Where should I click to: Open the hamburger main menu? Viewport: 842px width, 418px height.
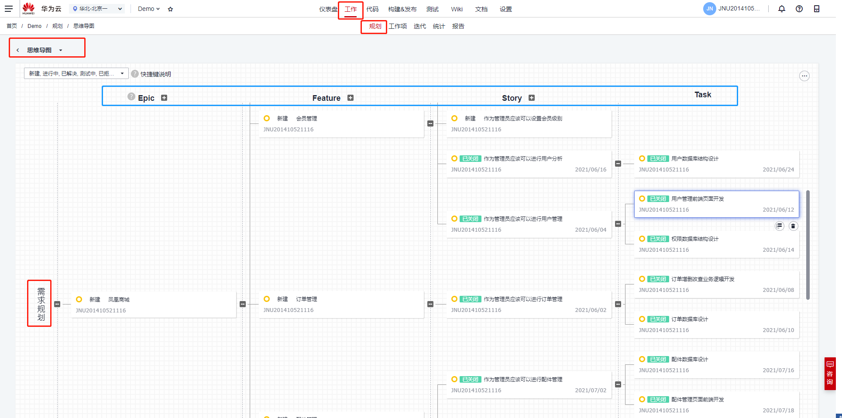(x=9, y=9)
